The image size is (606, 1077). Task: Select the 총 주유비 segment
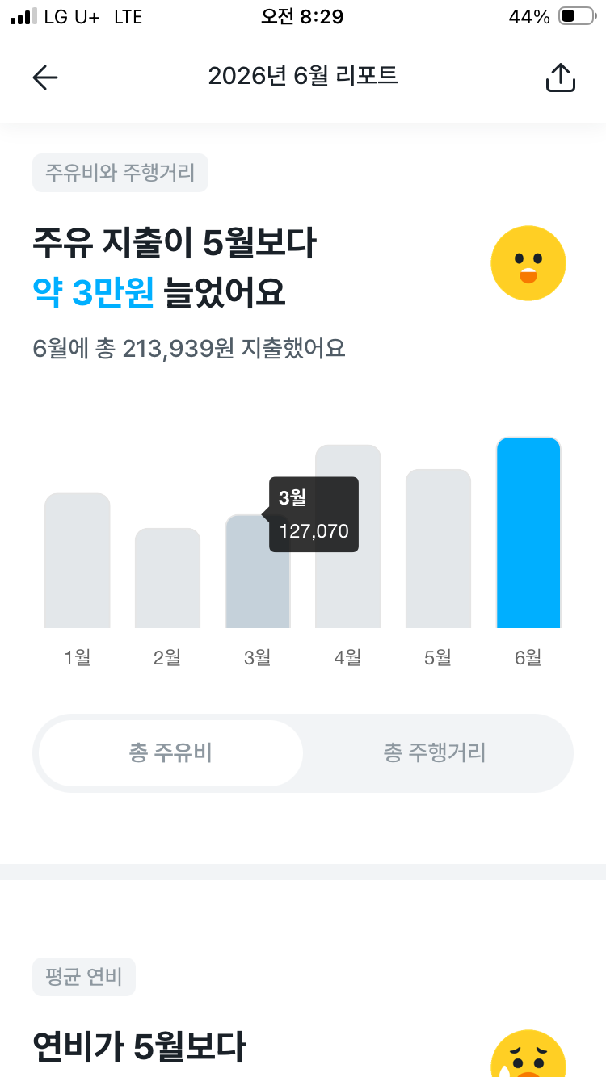click(x=170, y=753)
